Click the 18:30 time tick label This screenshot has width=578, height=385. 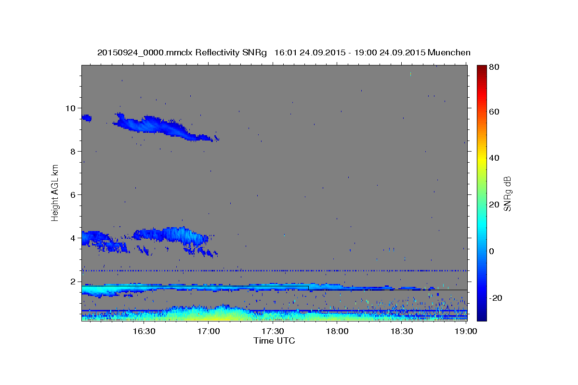click(x=402, y=331)
